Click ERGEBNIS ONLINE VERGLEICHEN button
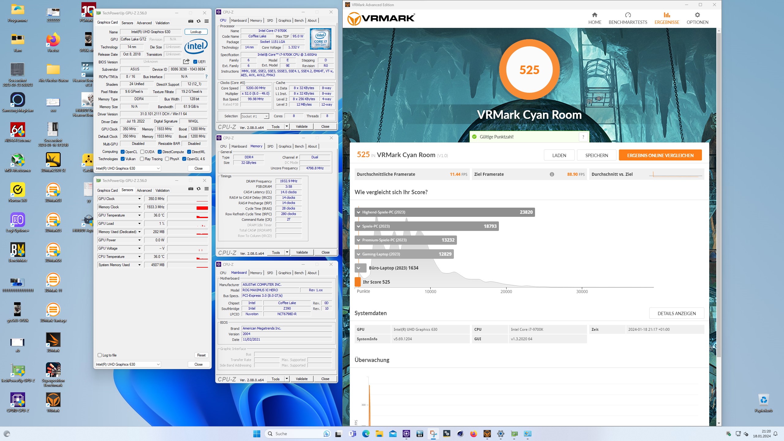Viewport: 784px width, 441px height. pyautogui.click(x=660, y=155)
